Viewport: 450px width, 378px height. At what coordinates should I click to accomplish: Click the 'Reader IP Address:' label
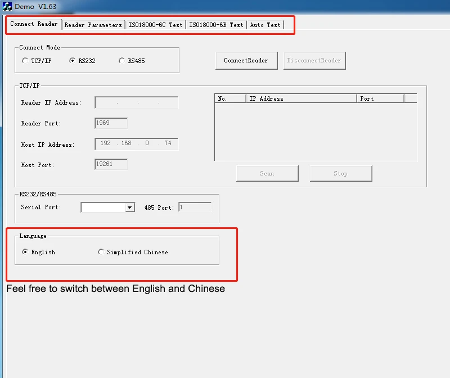coord(51,103)
